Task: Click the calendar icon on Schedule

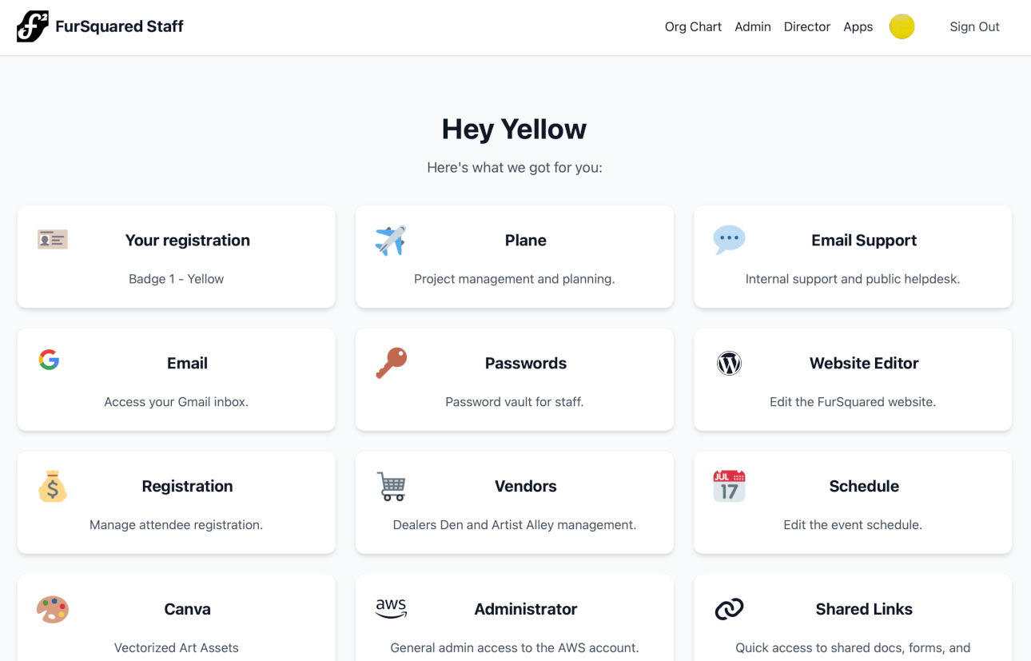Action: [x=729, y=486]
